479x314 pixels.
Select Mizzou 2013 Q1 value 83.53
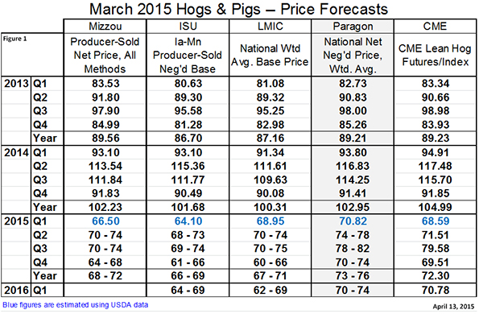coord(105,84)
